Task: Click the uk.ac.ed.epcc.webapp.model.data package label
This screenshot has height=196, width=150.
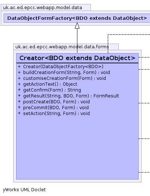Action: click(43, 8)
